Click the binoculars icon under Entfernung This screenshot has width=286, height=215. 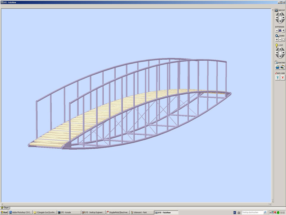(x=280, y=30)
